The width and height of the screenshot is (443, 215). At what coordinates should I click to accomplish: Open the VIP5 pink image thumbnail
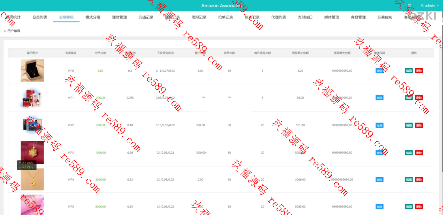click(32, 205)
